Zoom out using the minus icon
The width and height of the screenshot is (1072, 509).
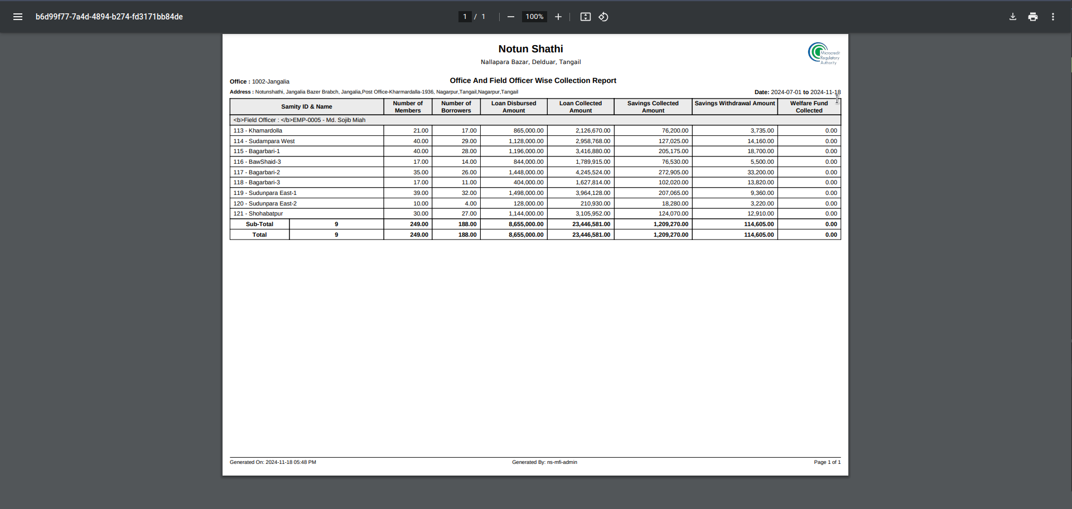[x=510, y=17]
